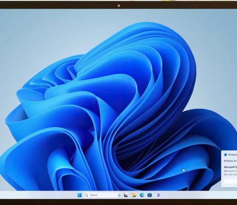Launch Microsoft Edge from the taskbar
The height and width of the screenshot is (205, 237).
pyautogui.click(x=142, y=195)
